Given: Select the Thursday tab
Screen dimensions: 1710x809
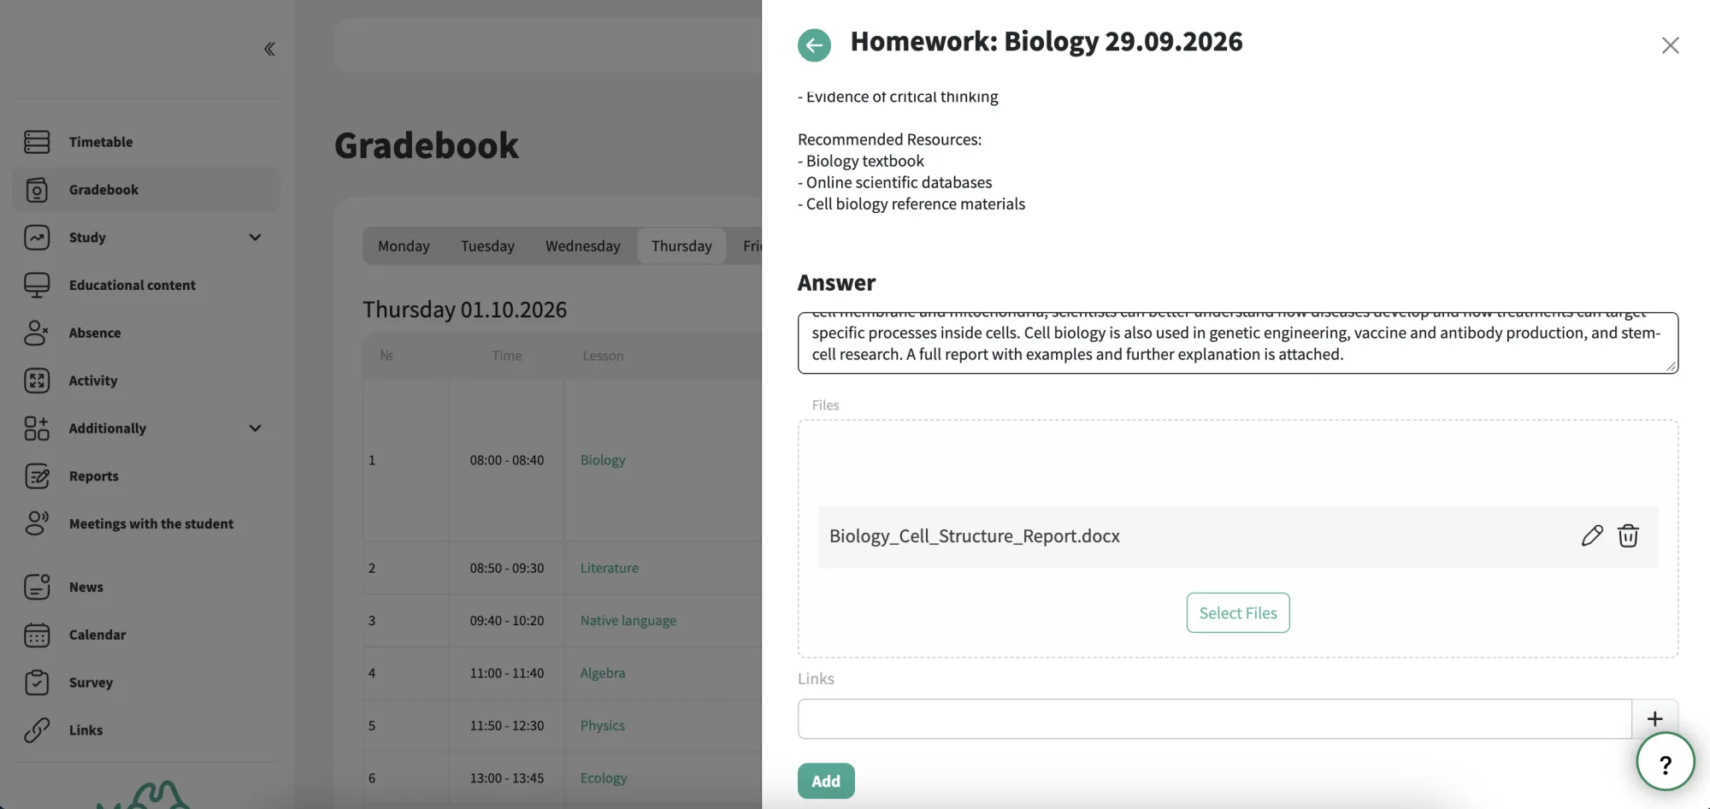Looking at the screenshot, I should (681, 246).
